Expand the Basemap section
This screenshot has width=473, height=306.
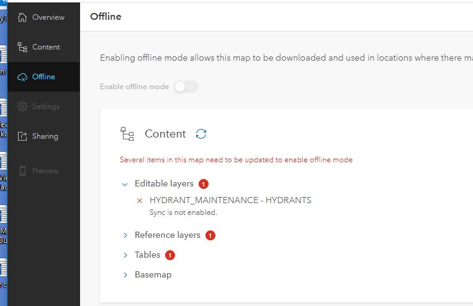[x=125, y=275]
